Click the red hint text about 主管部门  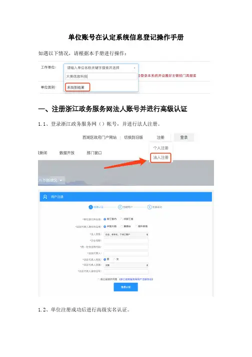click(167, 76)
